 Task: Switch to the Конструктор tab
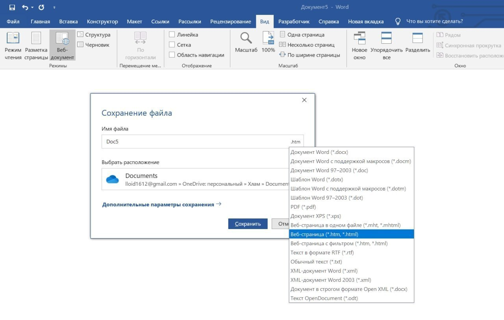point(102,22)
